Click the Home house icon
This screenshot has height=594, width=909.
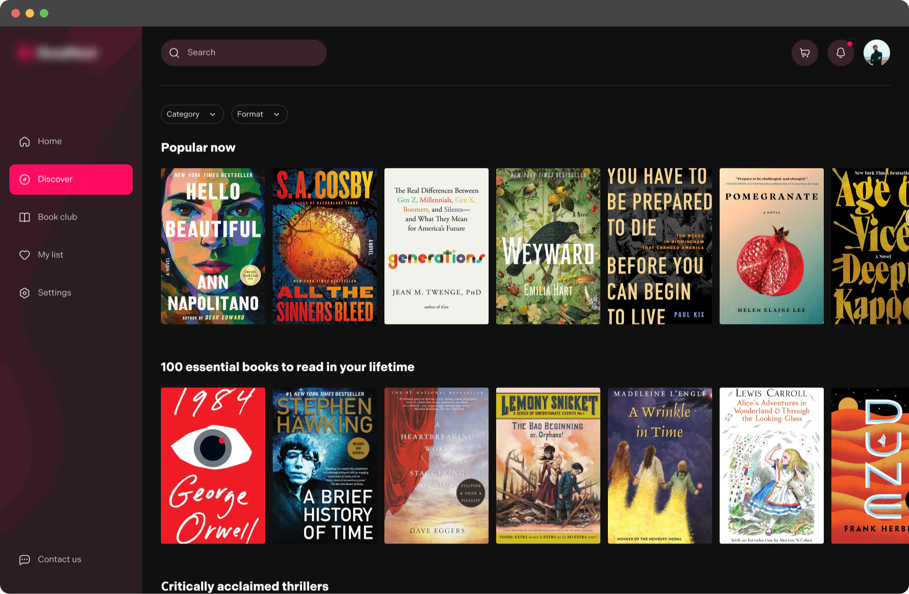tap(25, 141)
